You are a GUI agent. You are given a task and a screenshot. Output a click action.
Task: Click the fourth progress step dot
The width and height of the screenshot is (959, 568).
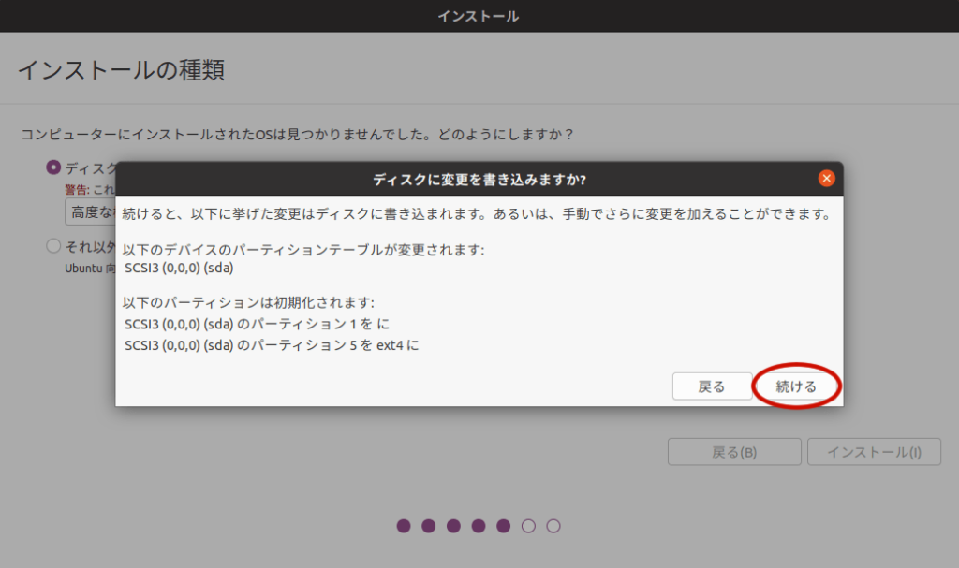(479, 526)
